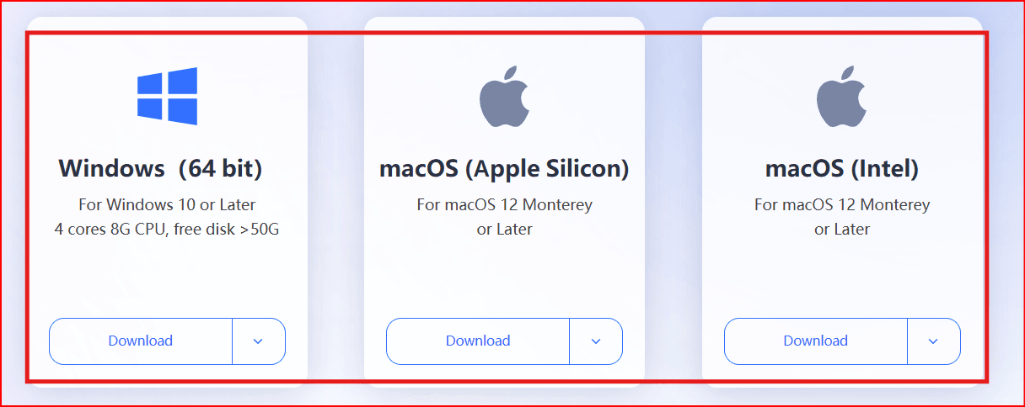Expand the macOS Intel download dropdown arrow
The height and width of the screenshot is (407, 1025).
click(933, 341)
